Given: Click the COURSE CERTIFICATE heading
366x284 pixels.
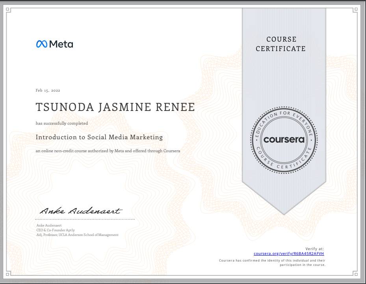Looking at the screenshot, I should [281, 44].
